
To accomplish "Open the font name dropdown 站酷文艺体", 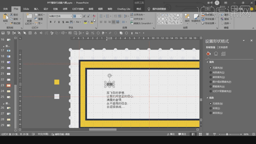I will pos(71,16).
